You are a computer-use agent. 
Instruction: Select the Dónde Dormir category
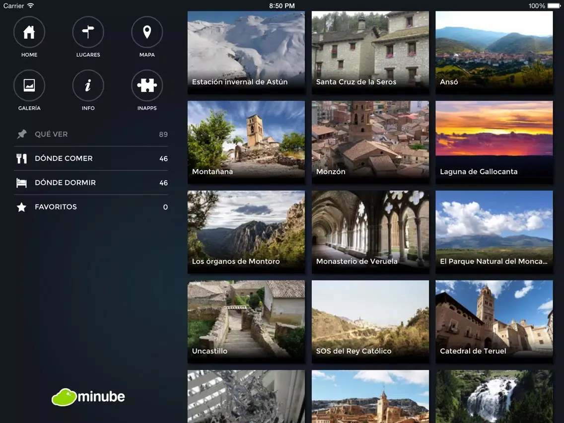91,183
